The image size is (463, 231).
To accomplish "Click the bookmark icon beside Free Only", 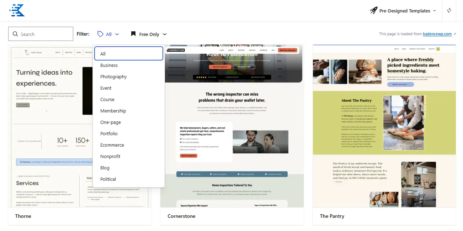I will tap(133, 34).
